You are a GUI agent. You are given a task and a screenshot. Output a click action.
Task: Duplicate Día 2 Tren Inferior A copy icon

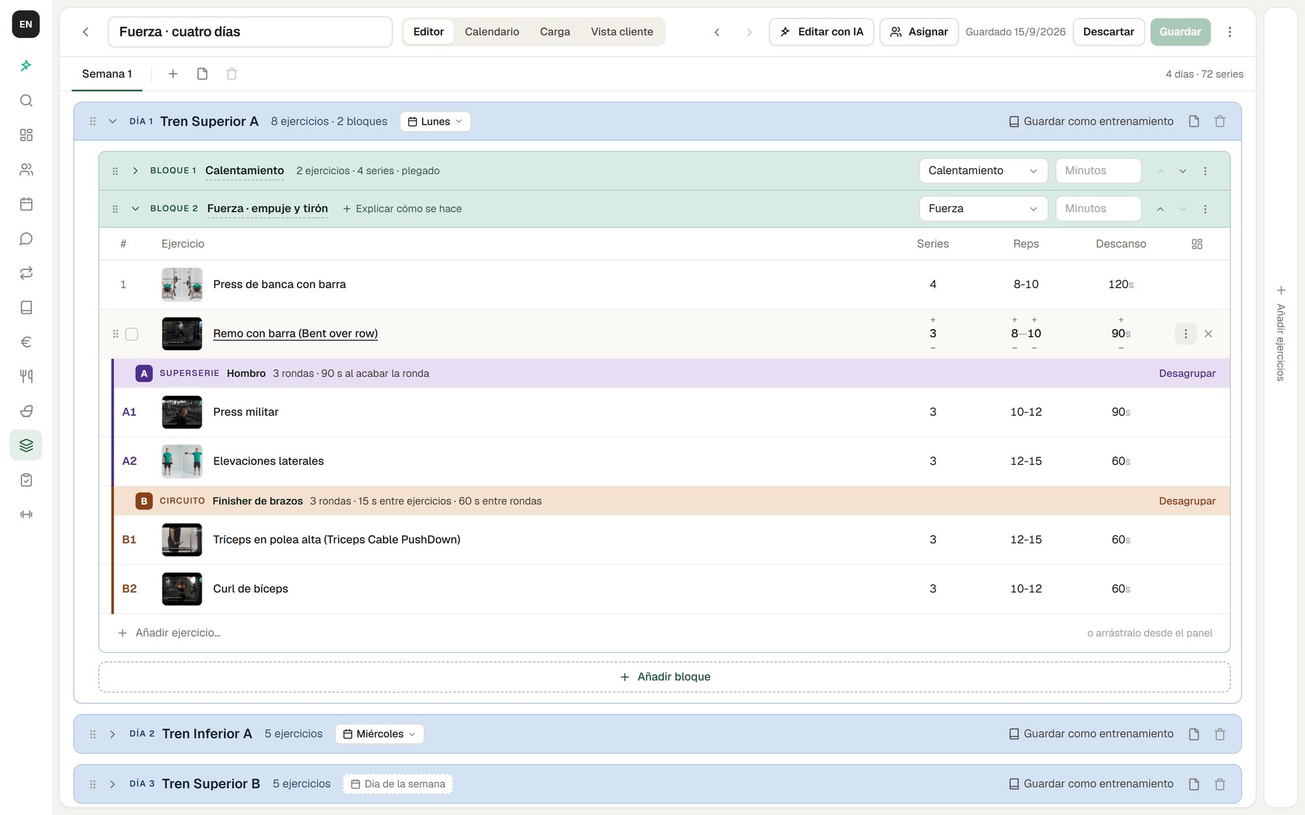pyautogui.click(x=1193, y=734)
